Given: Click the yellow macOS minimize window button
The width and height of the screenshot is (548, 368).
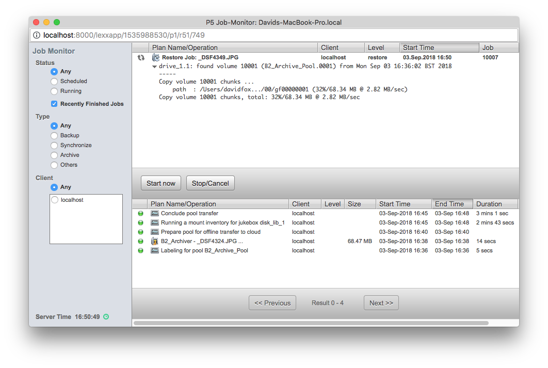Looking at the screenshot, I should click(46, 22).
